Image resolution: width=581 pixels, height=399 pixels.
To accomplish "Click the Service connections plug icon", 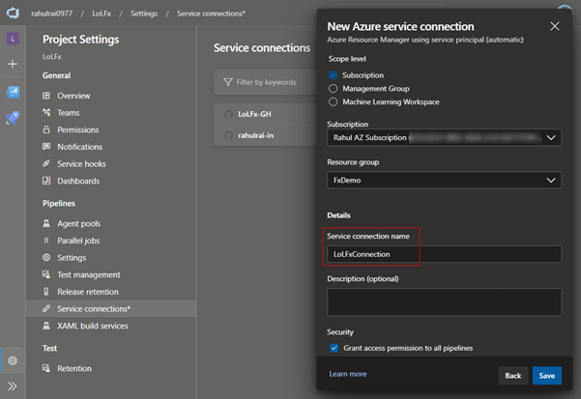I will (46, 309).
